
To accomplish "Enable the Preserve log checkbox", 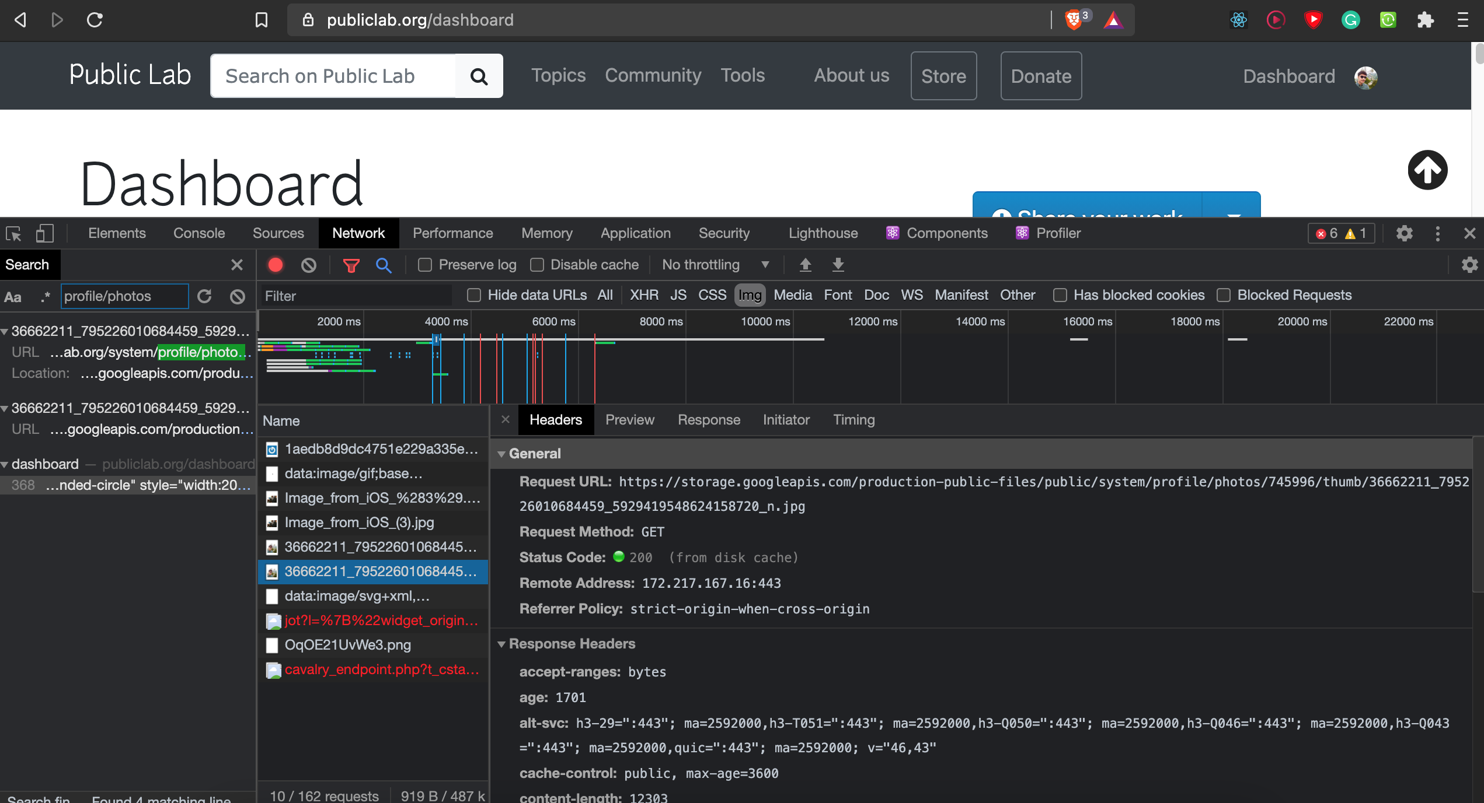I will [425, 265].
